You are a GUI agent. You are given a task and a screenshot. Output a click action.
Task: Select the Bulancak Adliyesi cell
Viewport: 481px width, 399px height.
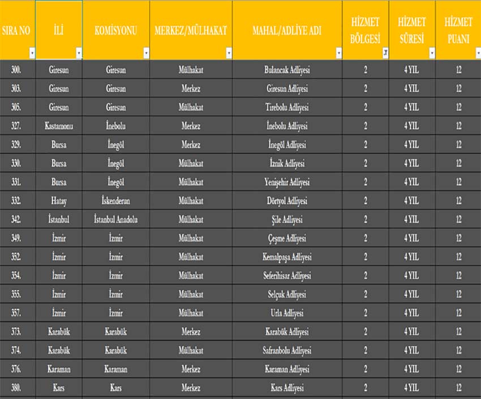pyautogui.click(x=287, y=70)
